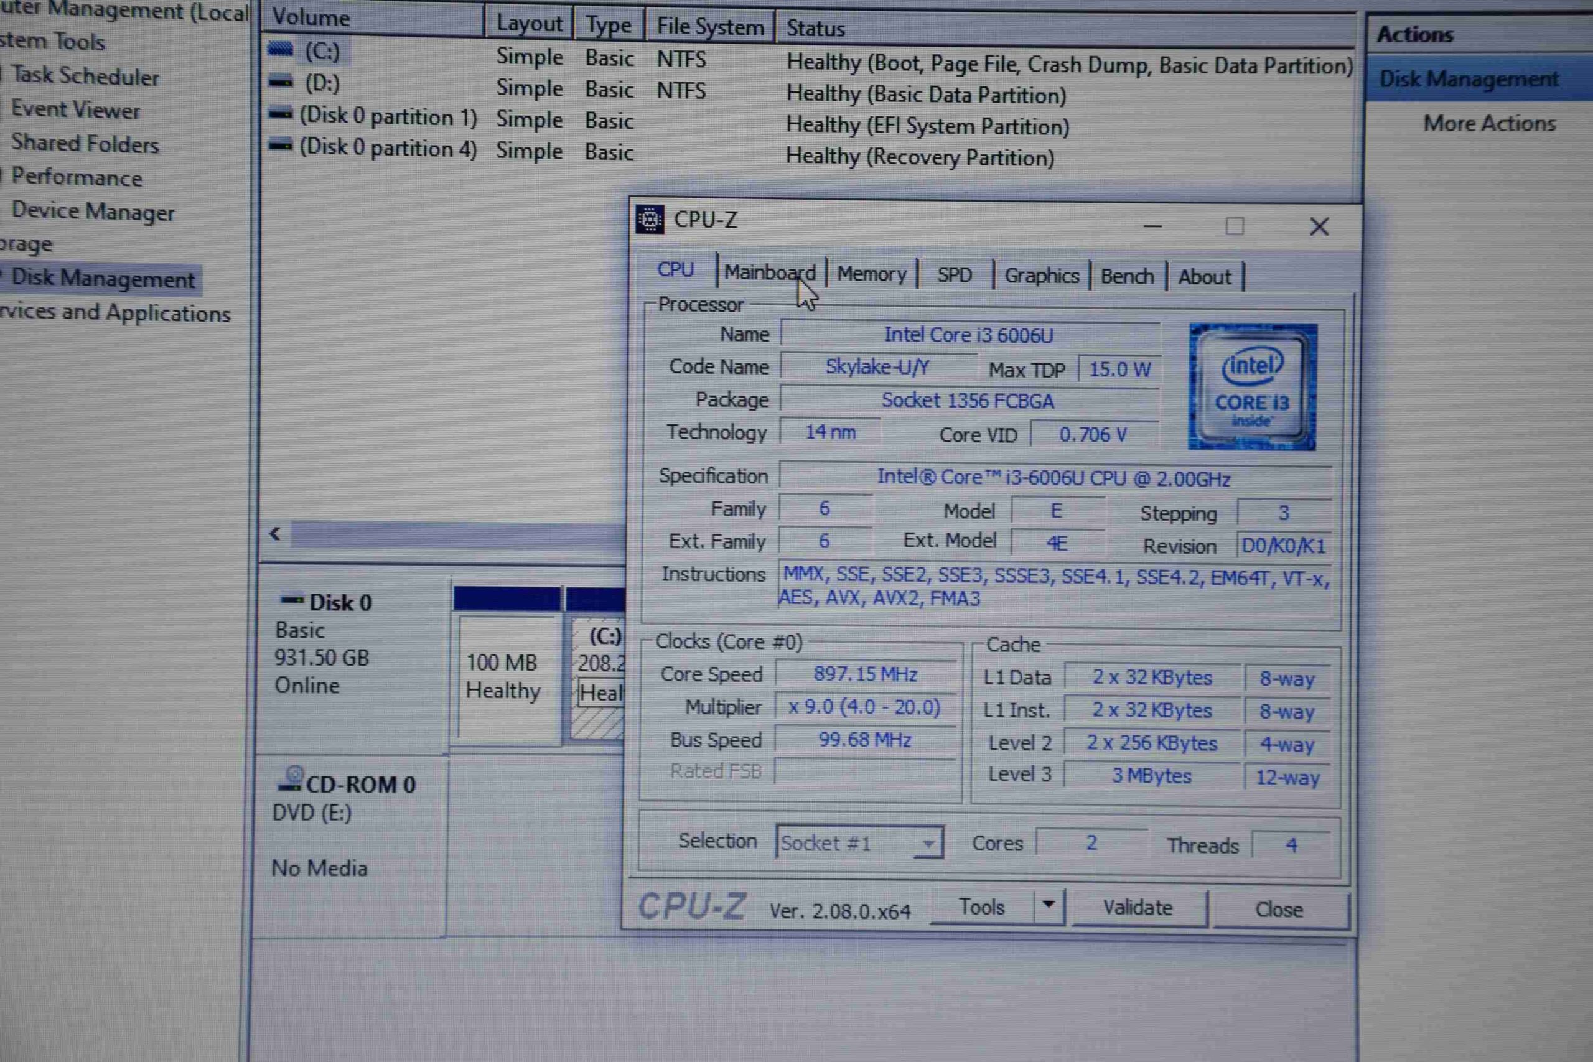Expand the Tools dropdown arrow

point(1049,905)
